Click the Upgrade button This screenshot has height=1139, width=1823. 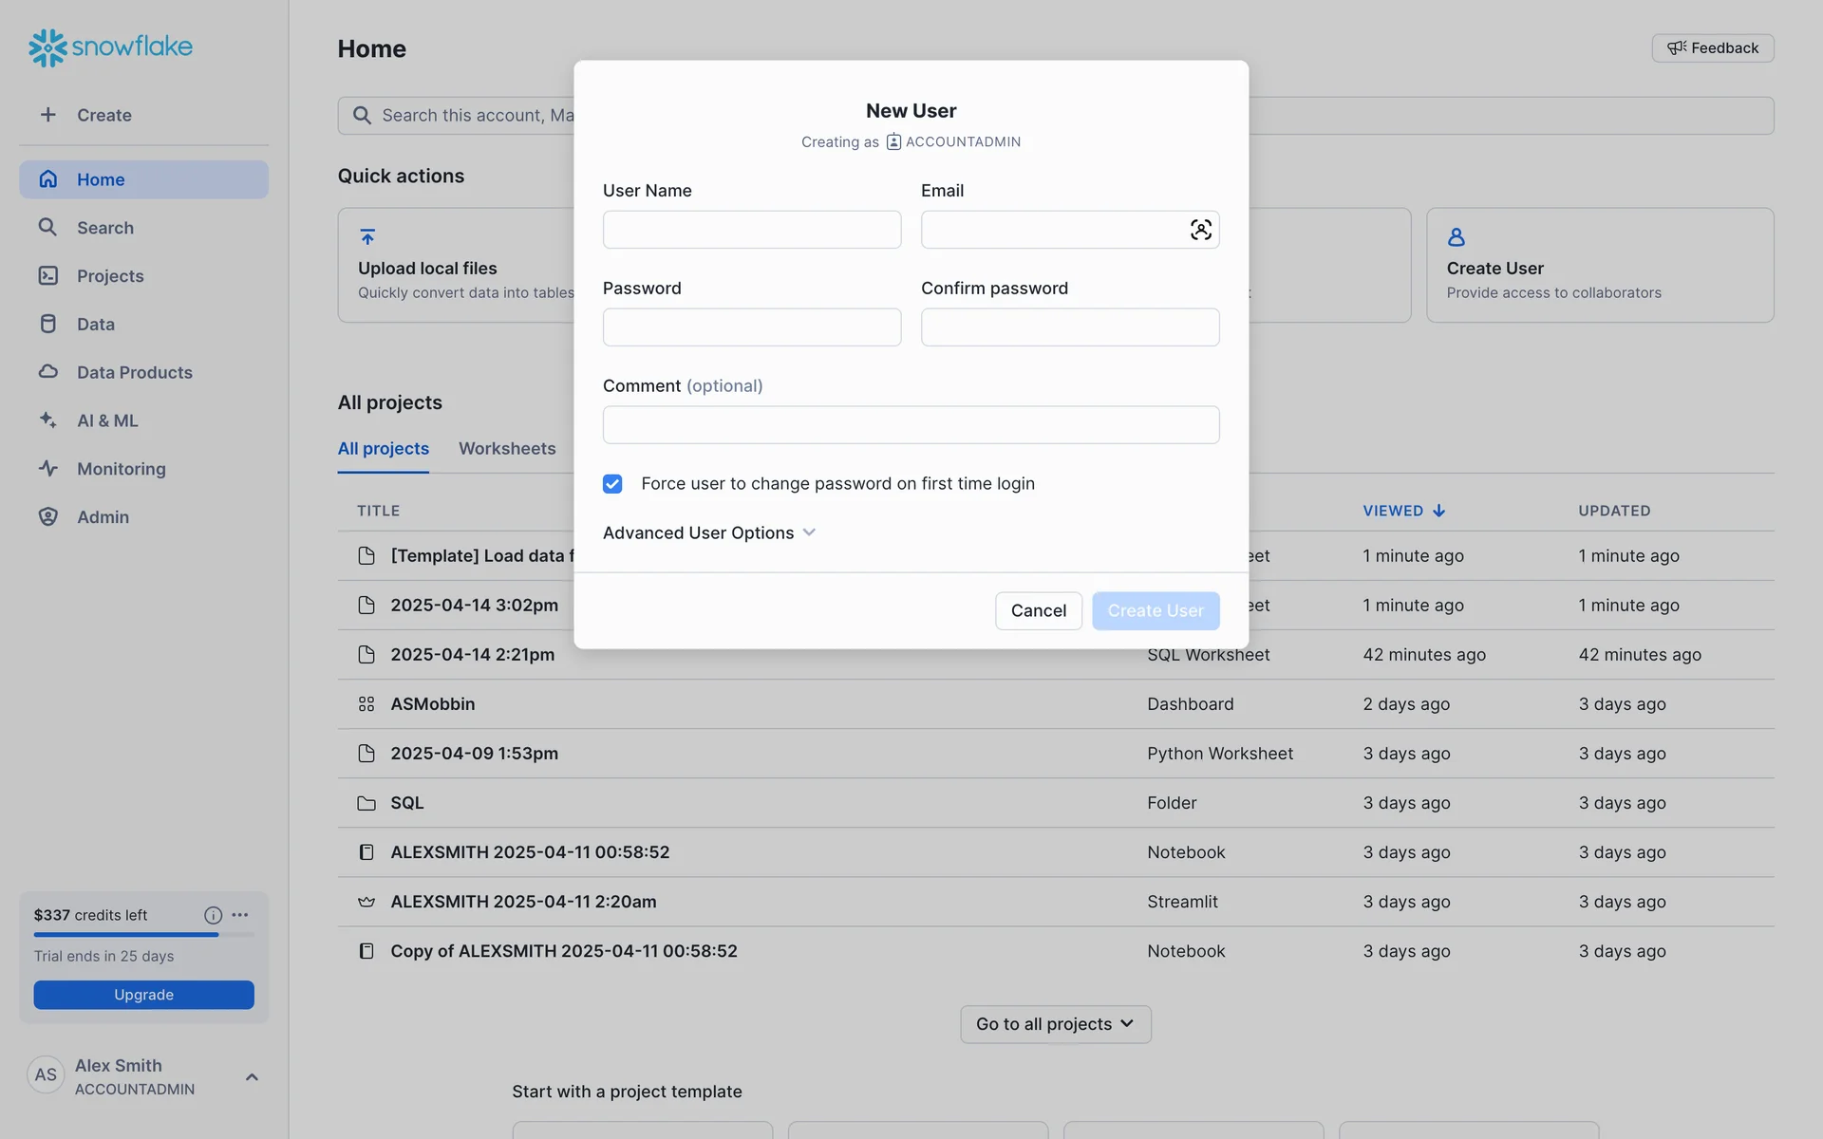click(143, 995)
